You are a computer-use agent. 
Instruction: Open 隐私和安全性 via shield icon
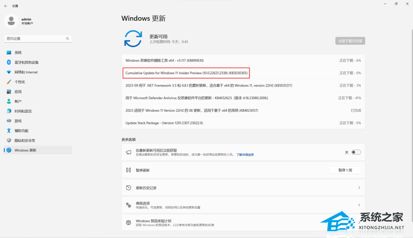point(9,141)
